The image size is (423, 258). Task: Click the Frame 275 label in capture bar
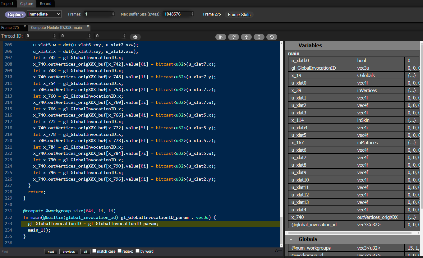tap(212, 14)
